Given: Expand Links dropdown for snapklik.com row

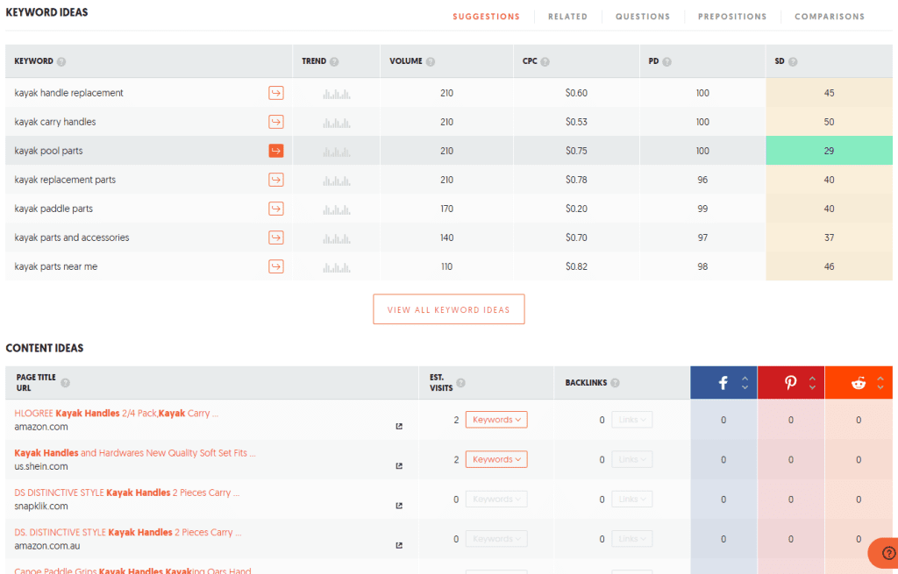Looking at the screenshot, I should (632, 499).
